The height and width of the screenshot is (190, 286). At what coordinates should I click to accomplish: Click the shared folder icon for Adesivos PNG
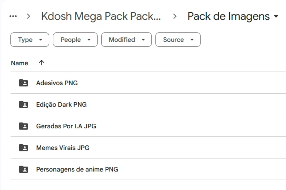point(23,83)
